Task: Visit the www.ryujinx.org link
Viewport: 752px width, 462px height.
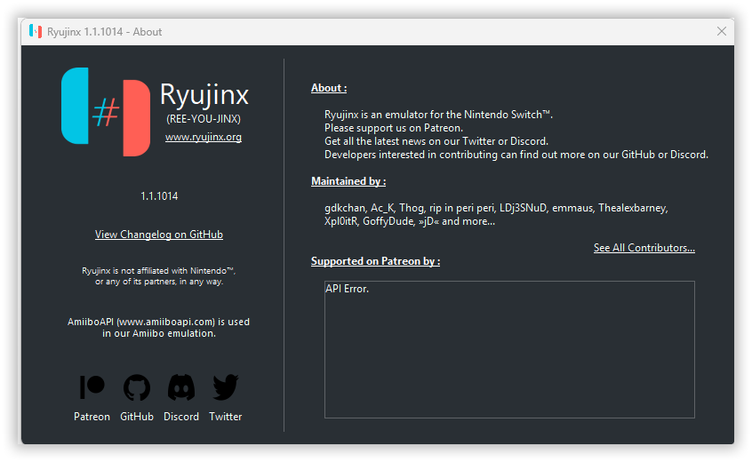Action: [x=204, y=137]
